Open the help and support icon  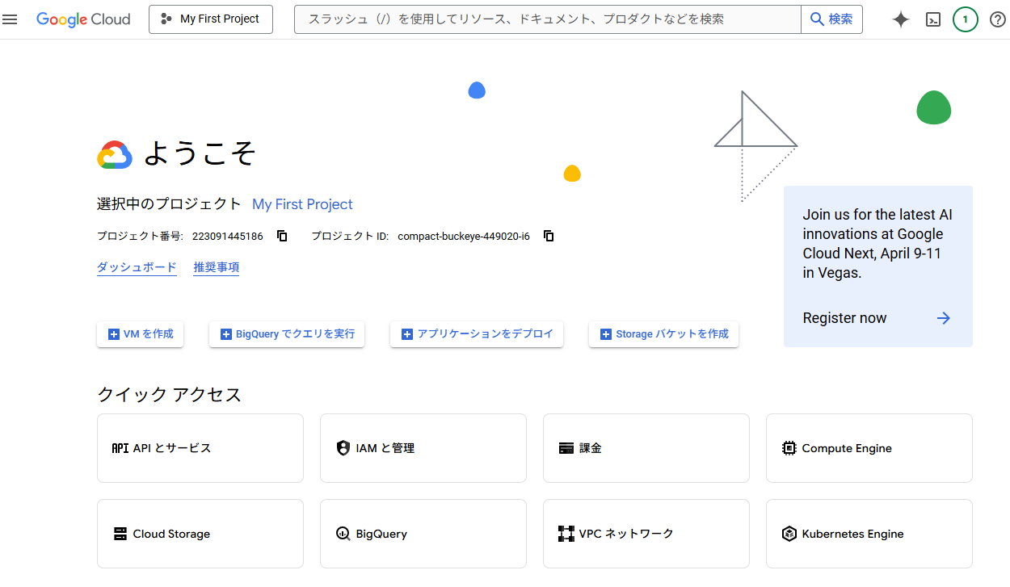998,19
